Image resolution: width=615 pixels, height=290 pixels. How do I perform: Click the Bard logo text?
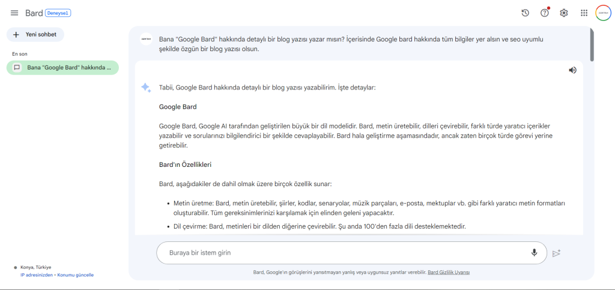[x=34, y=13]
